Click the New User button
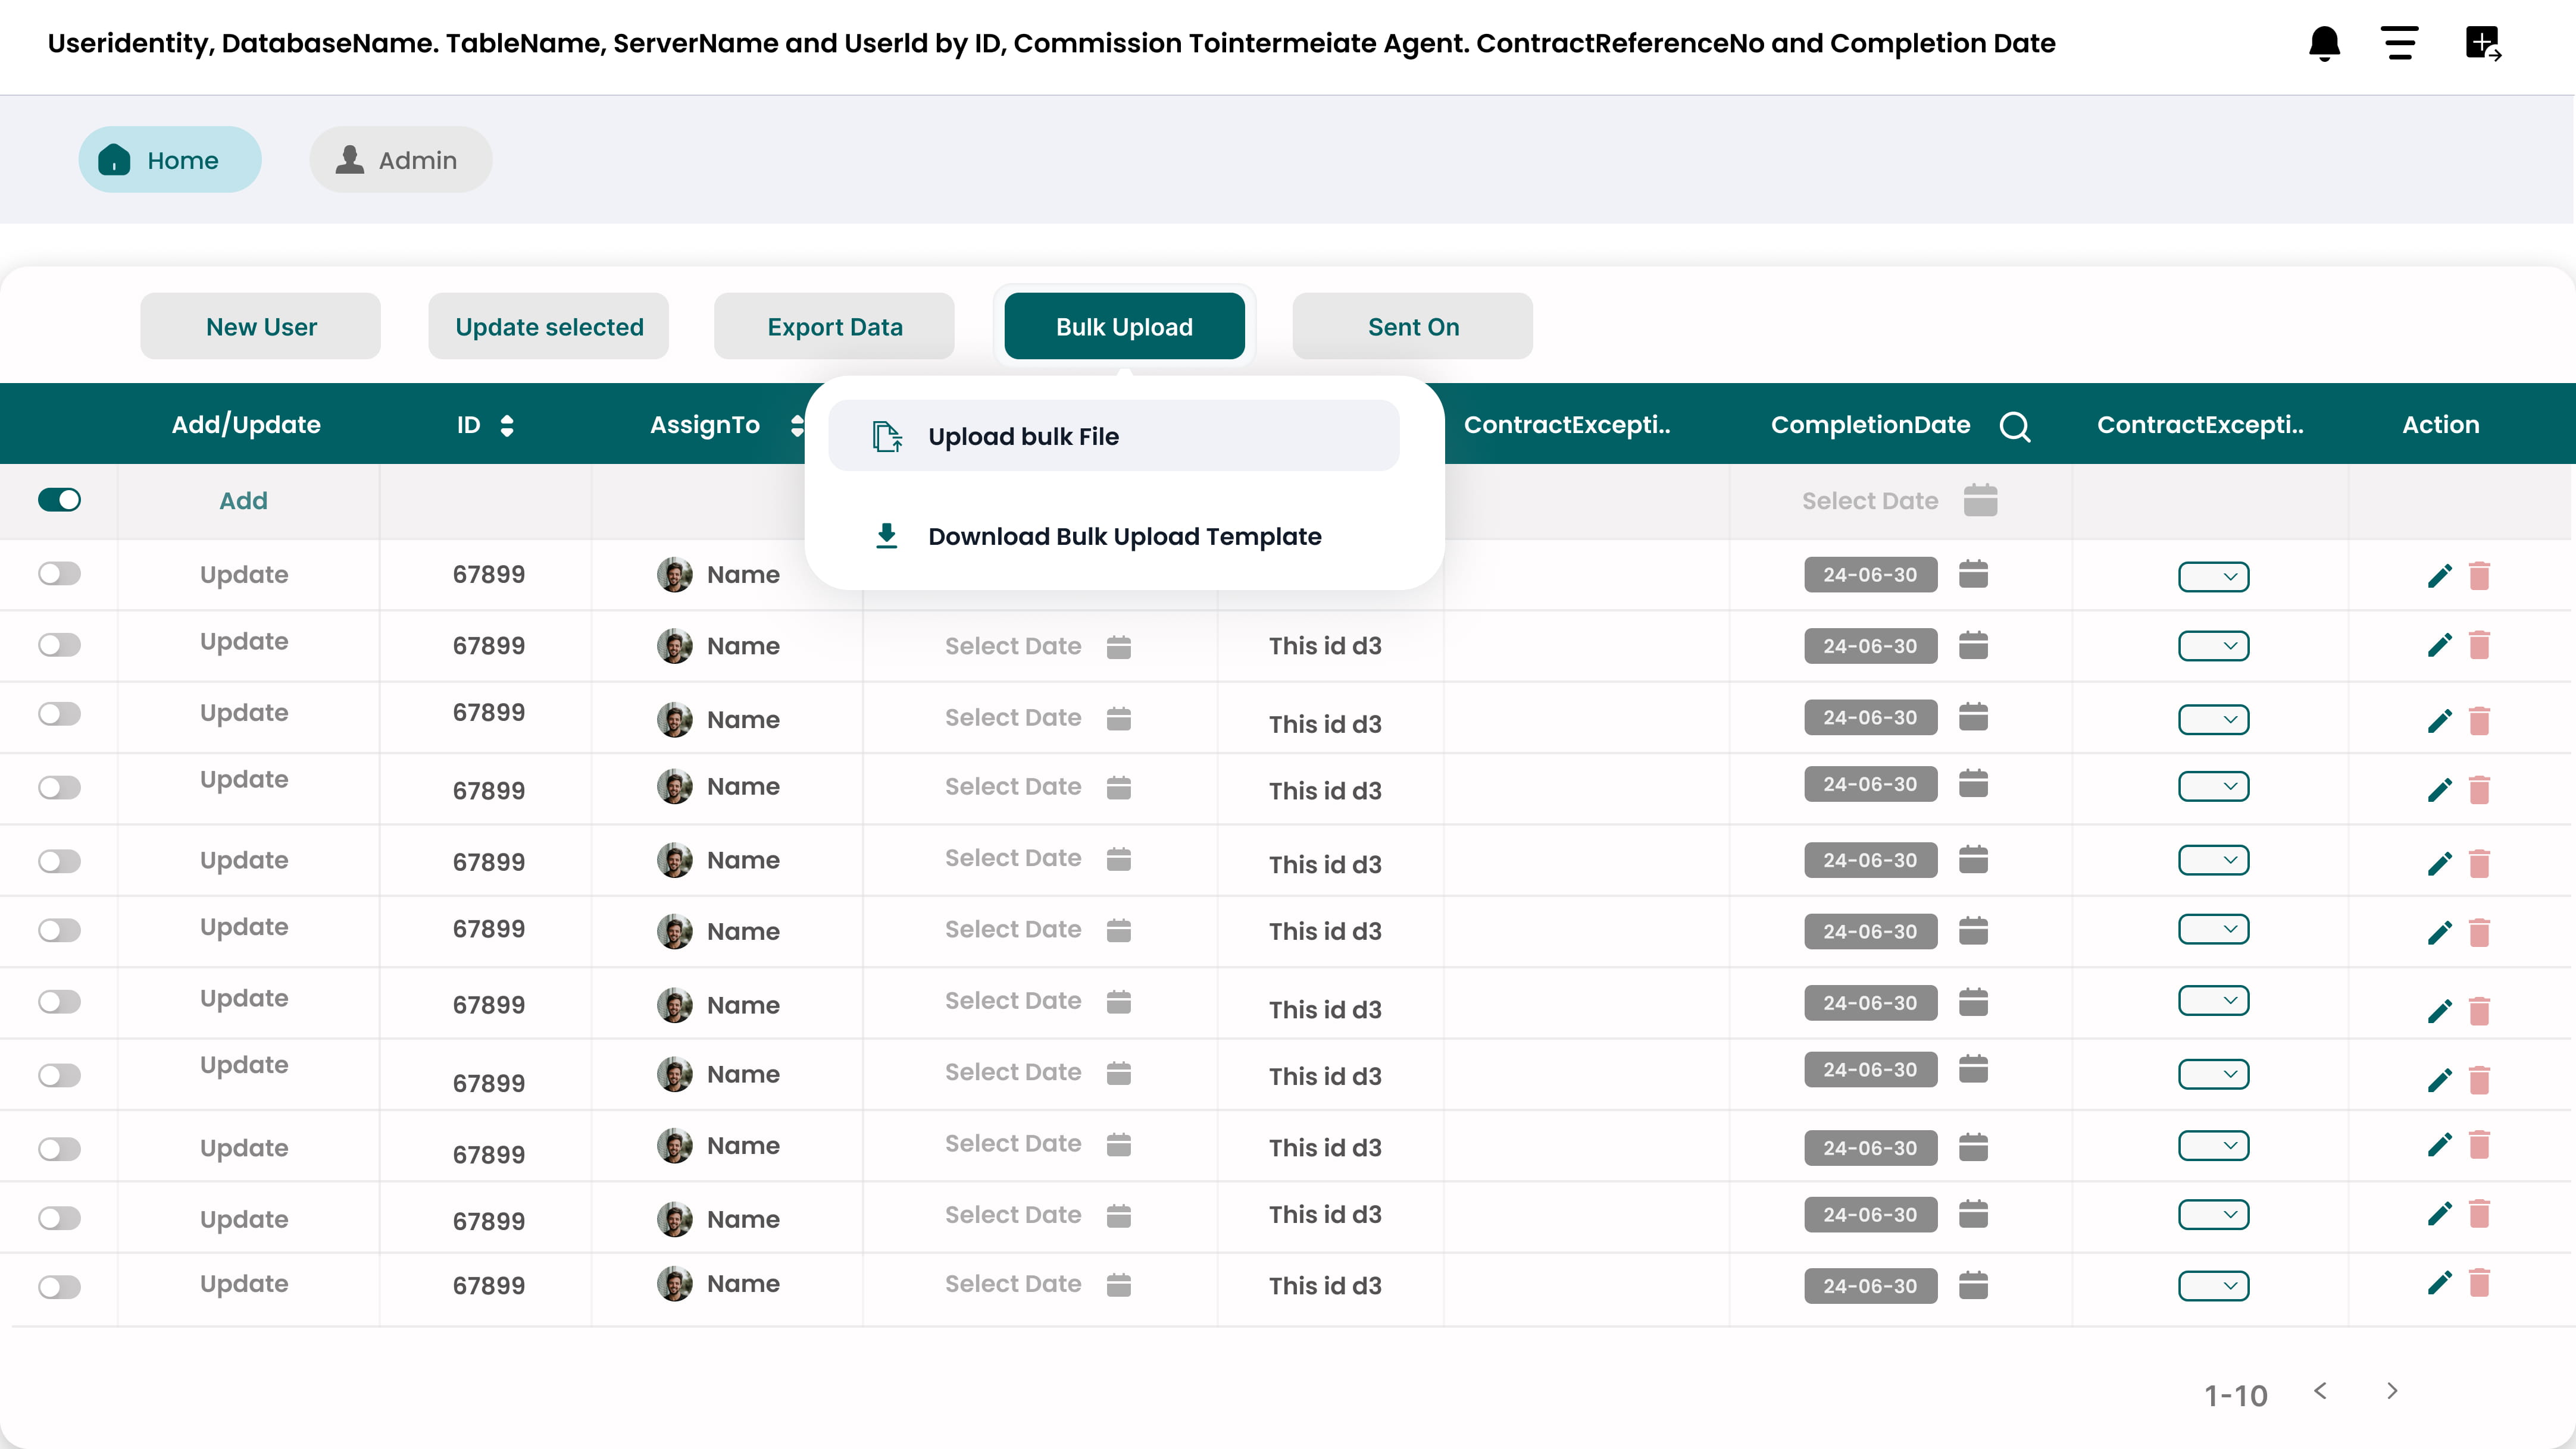Screen dimensions: 2576x1449 point(260,327)
